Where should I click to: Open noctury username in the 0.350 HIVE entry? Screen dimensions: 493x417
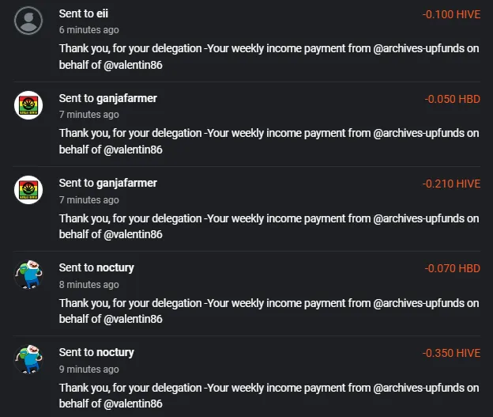coord(115,352)
